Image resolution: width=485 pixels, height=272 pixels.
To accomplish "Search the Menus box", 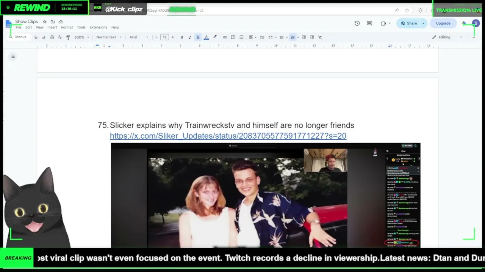I will [x=19, y=37].
